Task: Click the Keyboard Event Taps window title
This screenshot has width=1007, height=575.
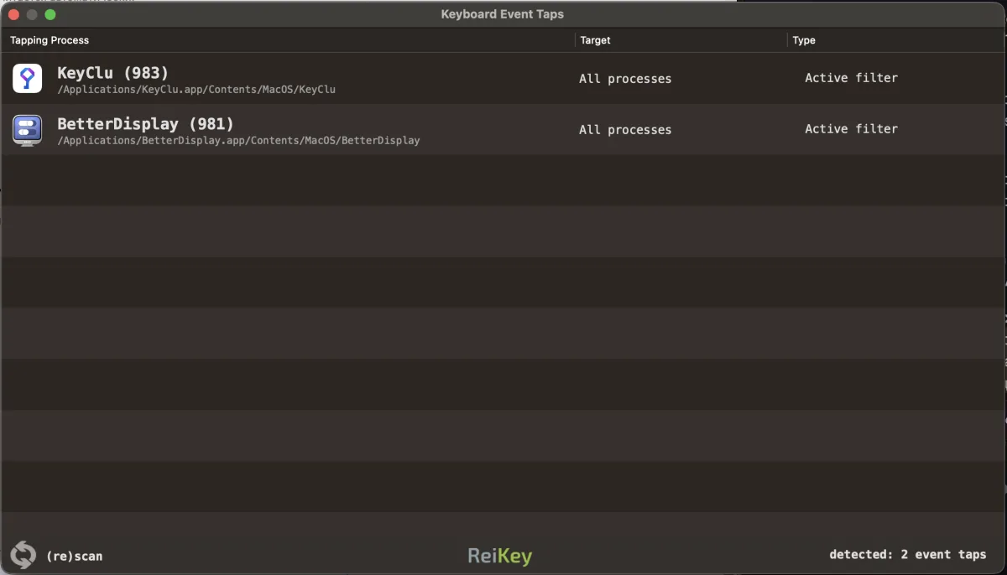Action: (x=503, y=14)
